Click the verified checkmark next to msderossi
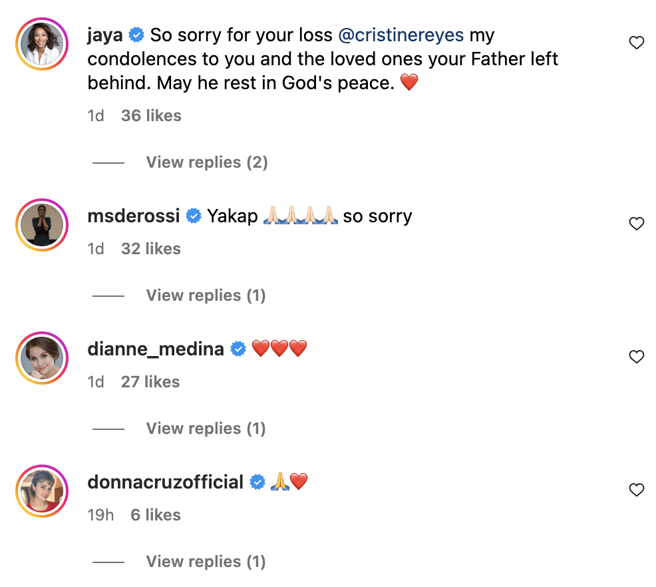This screenshot has height=587, width=656. click(194, 216)
